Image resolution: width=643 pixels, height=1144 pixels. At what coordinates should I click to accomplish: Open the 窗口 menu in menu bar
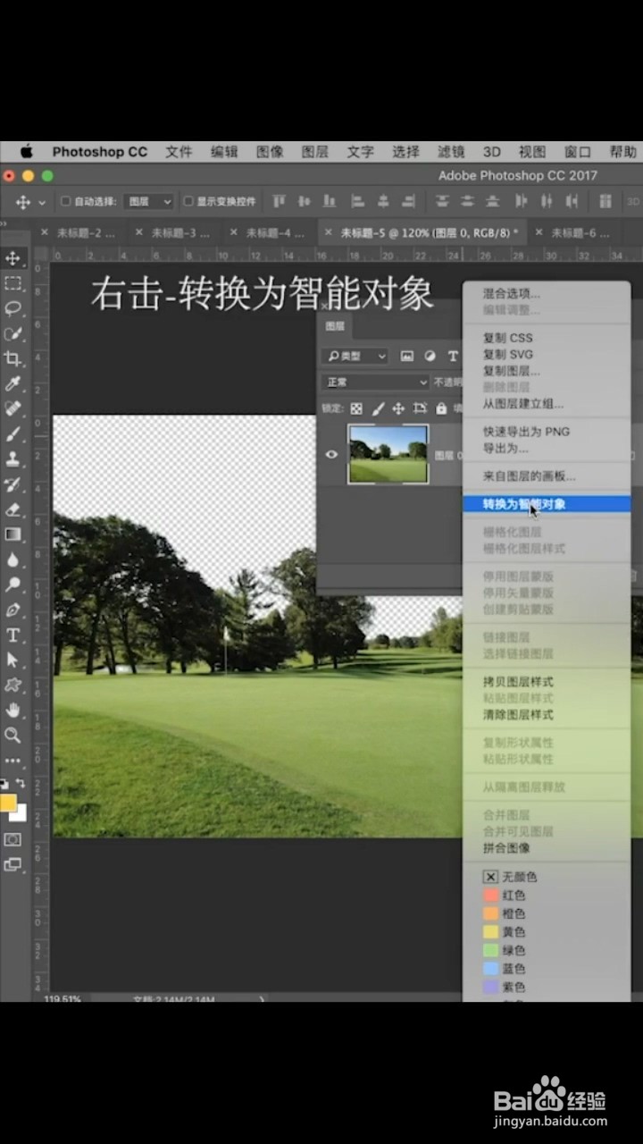click(578, 152)
